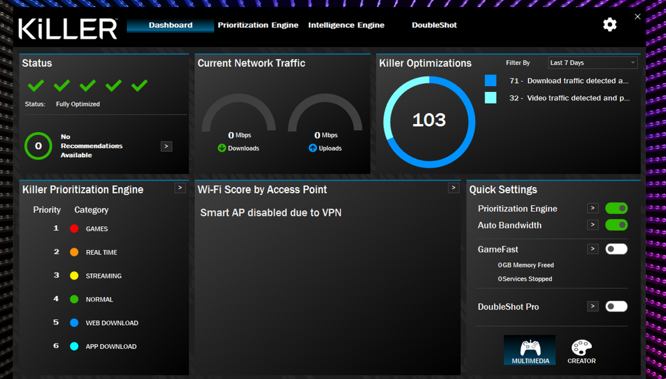Click the cyan Video traffic legend square

(490, 97)
